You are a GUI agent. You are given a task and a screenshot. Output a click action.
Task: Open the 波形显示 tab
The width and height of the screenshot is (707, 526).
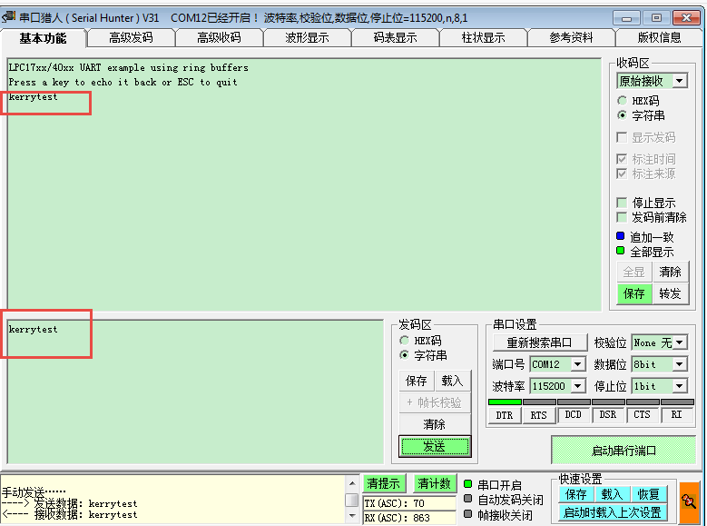(x=307, y=37)
